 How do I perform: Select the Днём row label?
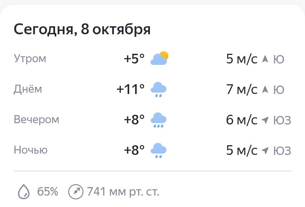click(x=28, y=89)
